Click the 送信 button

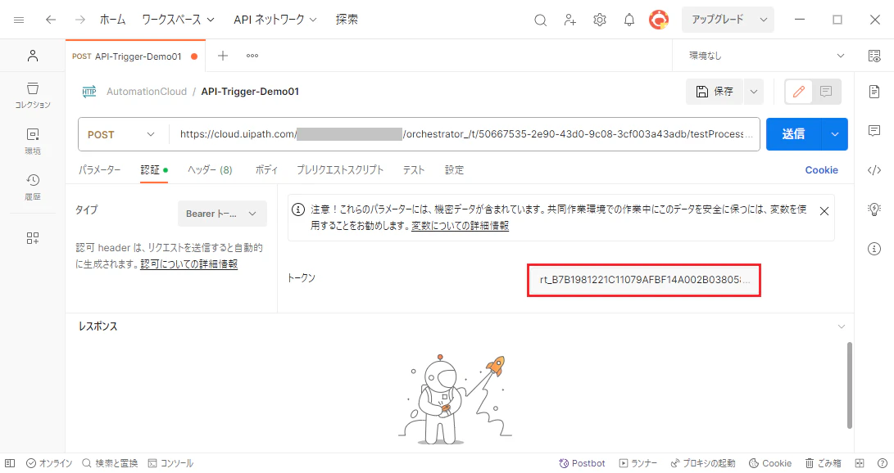(794, 134)
